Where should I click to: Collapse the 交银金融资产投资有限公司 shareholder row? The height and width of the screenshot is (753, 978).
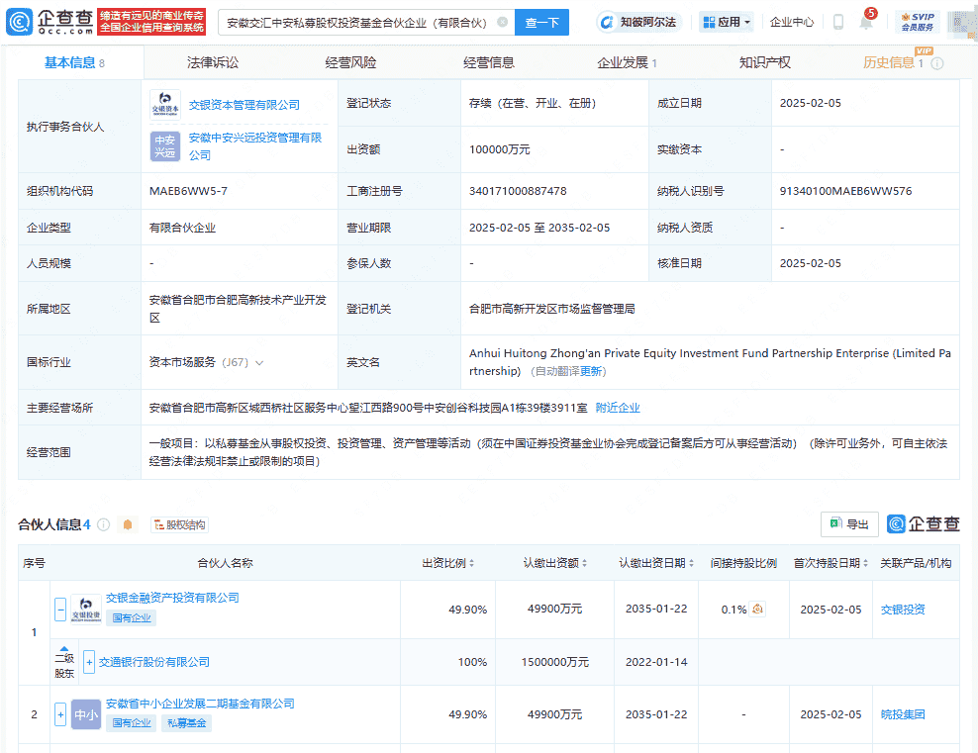[60, 610]
